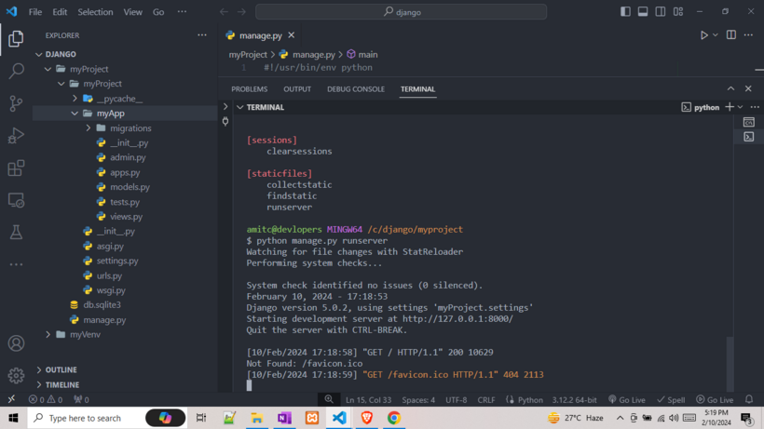Expand the migrations folder
This screenshot has width=764, height=429.
[130, 128]
